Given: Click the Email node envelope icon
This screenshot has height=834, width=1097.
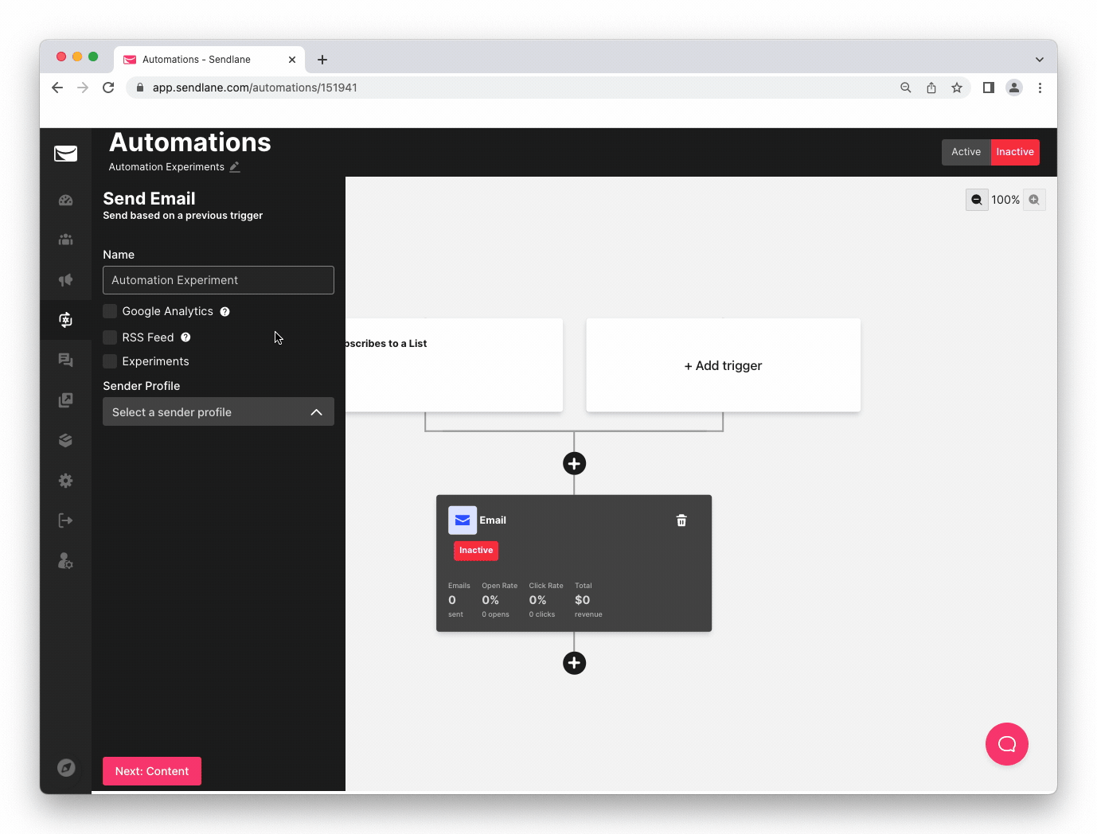Looking at the screenshot, I should coord(463,520).
